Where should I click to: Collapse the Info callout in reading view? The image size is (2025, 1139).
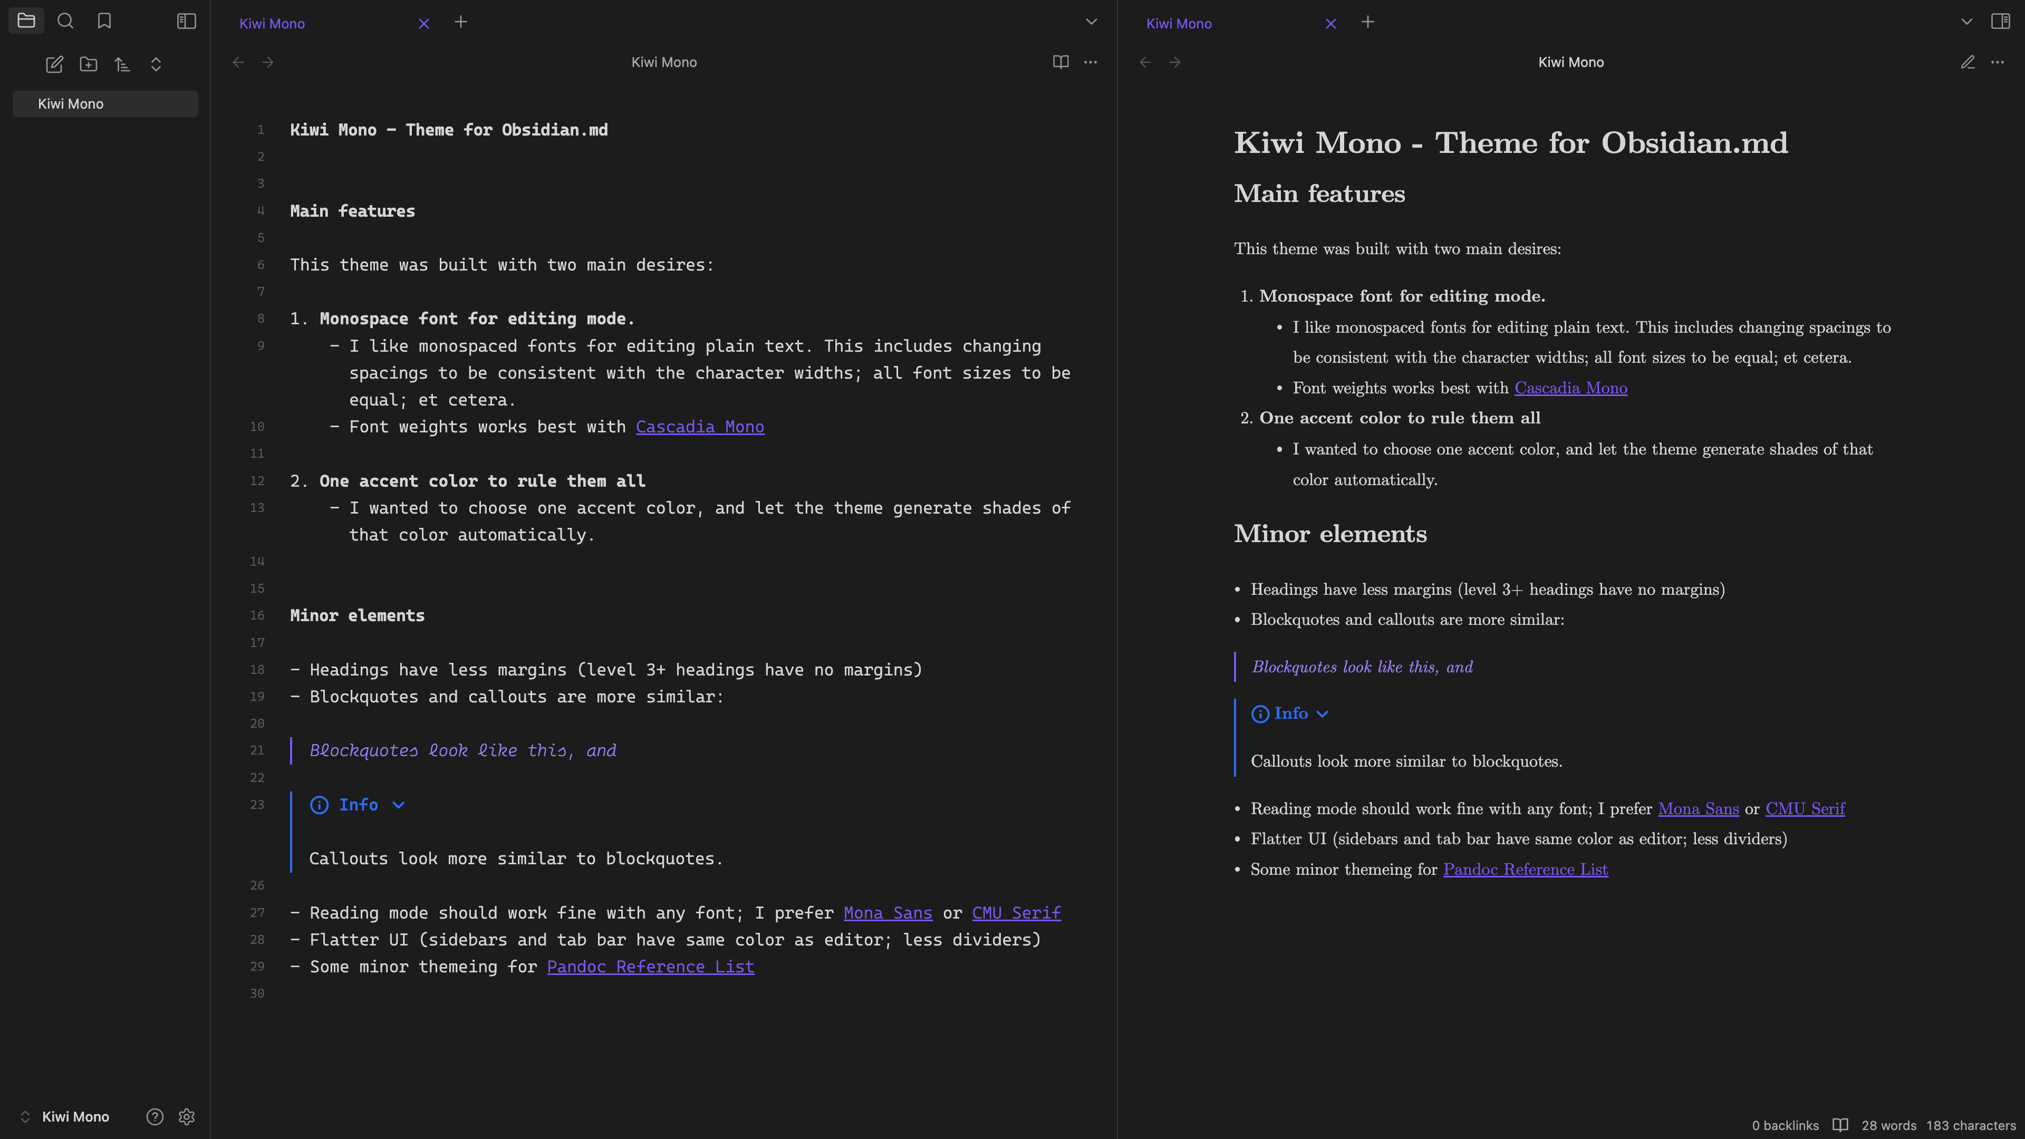tap(1322, 714)
